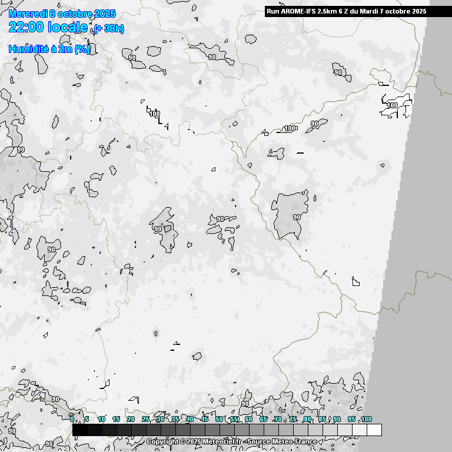Viewport: 452px width, 452px height.
Task: Click the black 0% legend swatch
Action: pyautogui.click(x=80, y=430)
